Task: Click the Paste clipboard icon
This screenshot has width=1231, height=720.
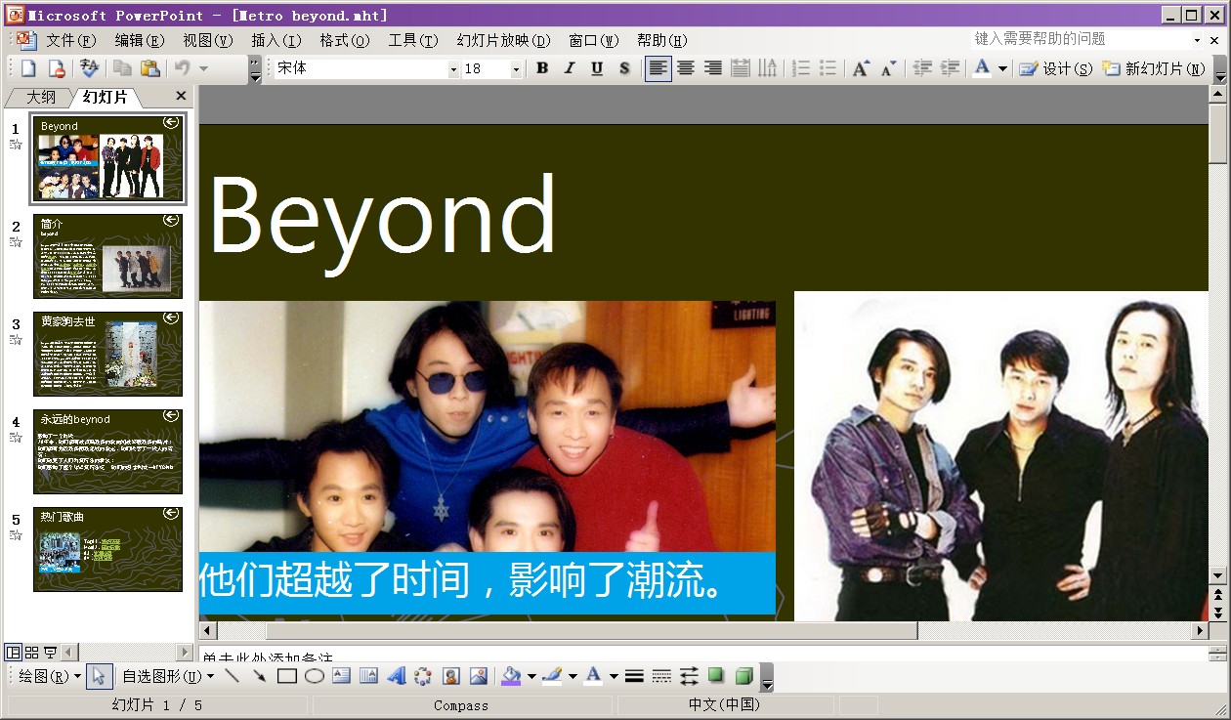Action: click(x=149, y=68)
